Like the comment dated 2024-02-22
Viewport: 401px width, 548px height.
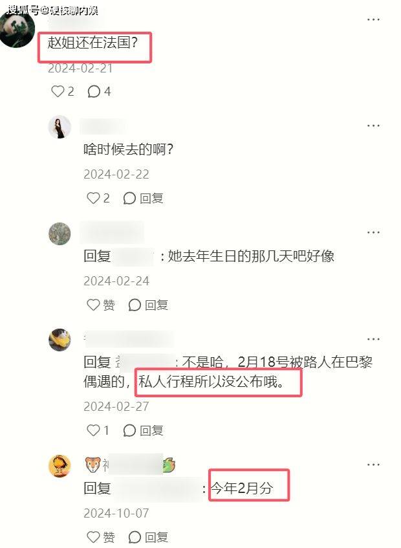(98, 198)
